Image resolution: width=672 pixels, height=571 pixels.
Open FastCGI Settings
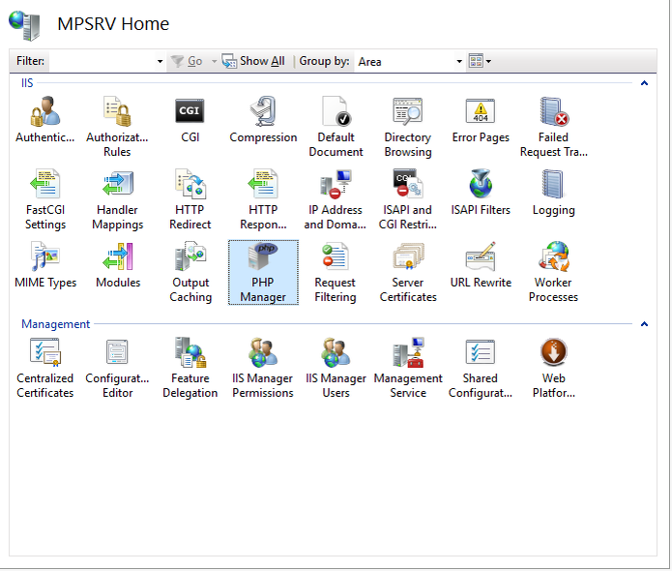point(45,199)
